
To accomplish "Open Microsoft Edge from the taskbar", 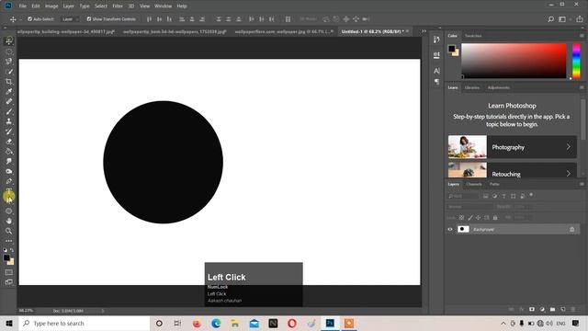I will (x=216, y=323).
